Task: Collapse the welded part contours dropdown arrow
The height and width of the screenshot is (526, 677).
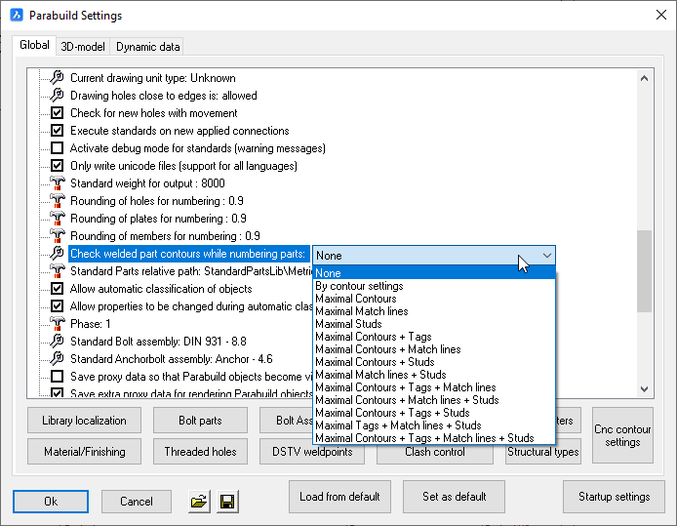Action: 545,255
